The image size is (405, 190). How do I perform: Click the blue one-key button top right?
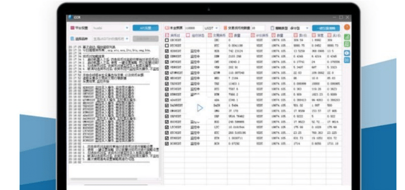coord(326,28)
